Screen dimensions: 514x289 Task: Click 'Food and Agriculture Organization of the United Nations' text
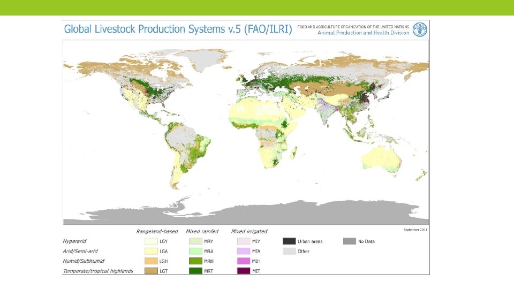353,27
